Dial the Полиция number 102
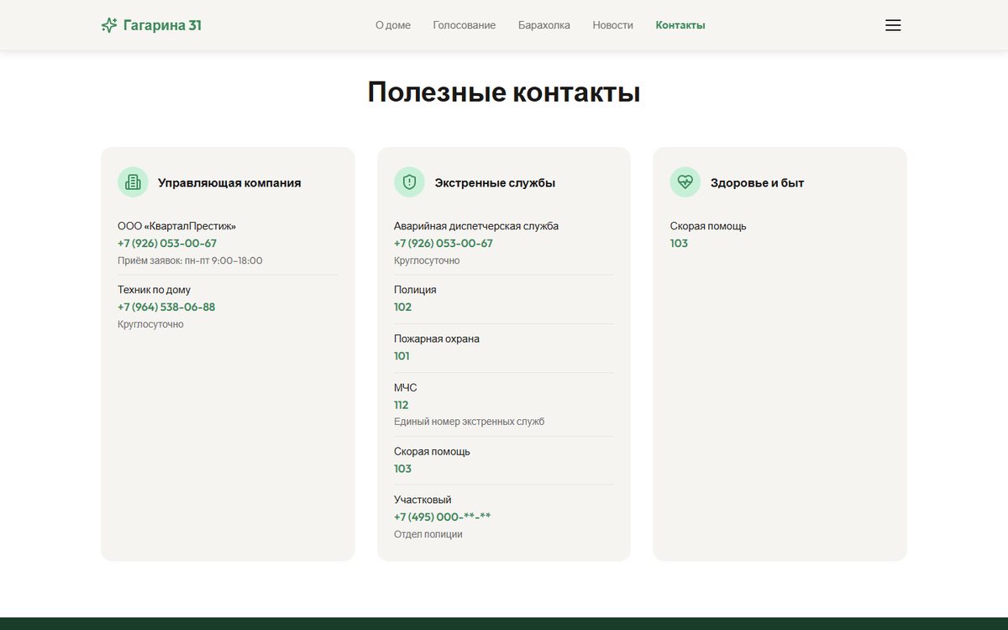1008x630 pixels. pos(403,307)
